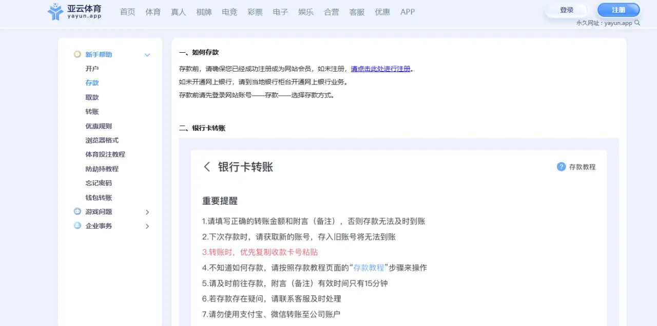Screen dimensions: 657x326
Task: Click the 重要提醒 heading
Action: click(220, 201)
